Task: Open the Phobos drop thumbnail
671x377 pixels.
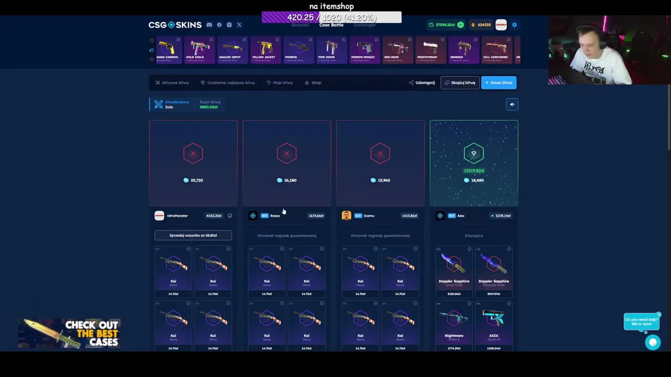Action: tap(298, 50)
